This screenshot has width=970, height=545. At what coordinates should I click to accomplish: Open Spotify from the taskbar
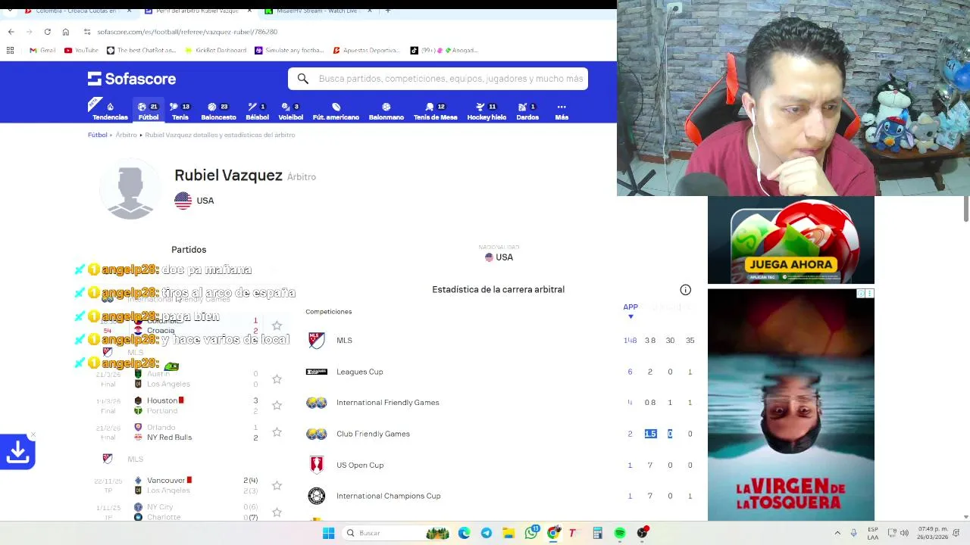(620, 533)
